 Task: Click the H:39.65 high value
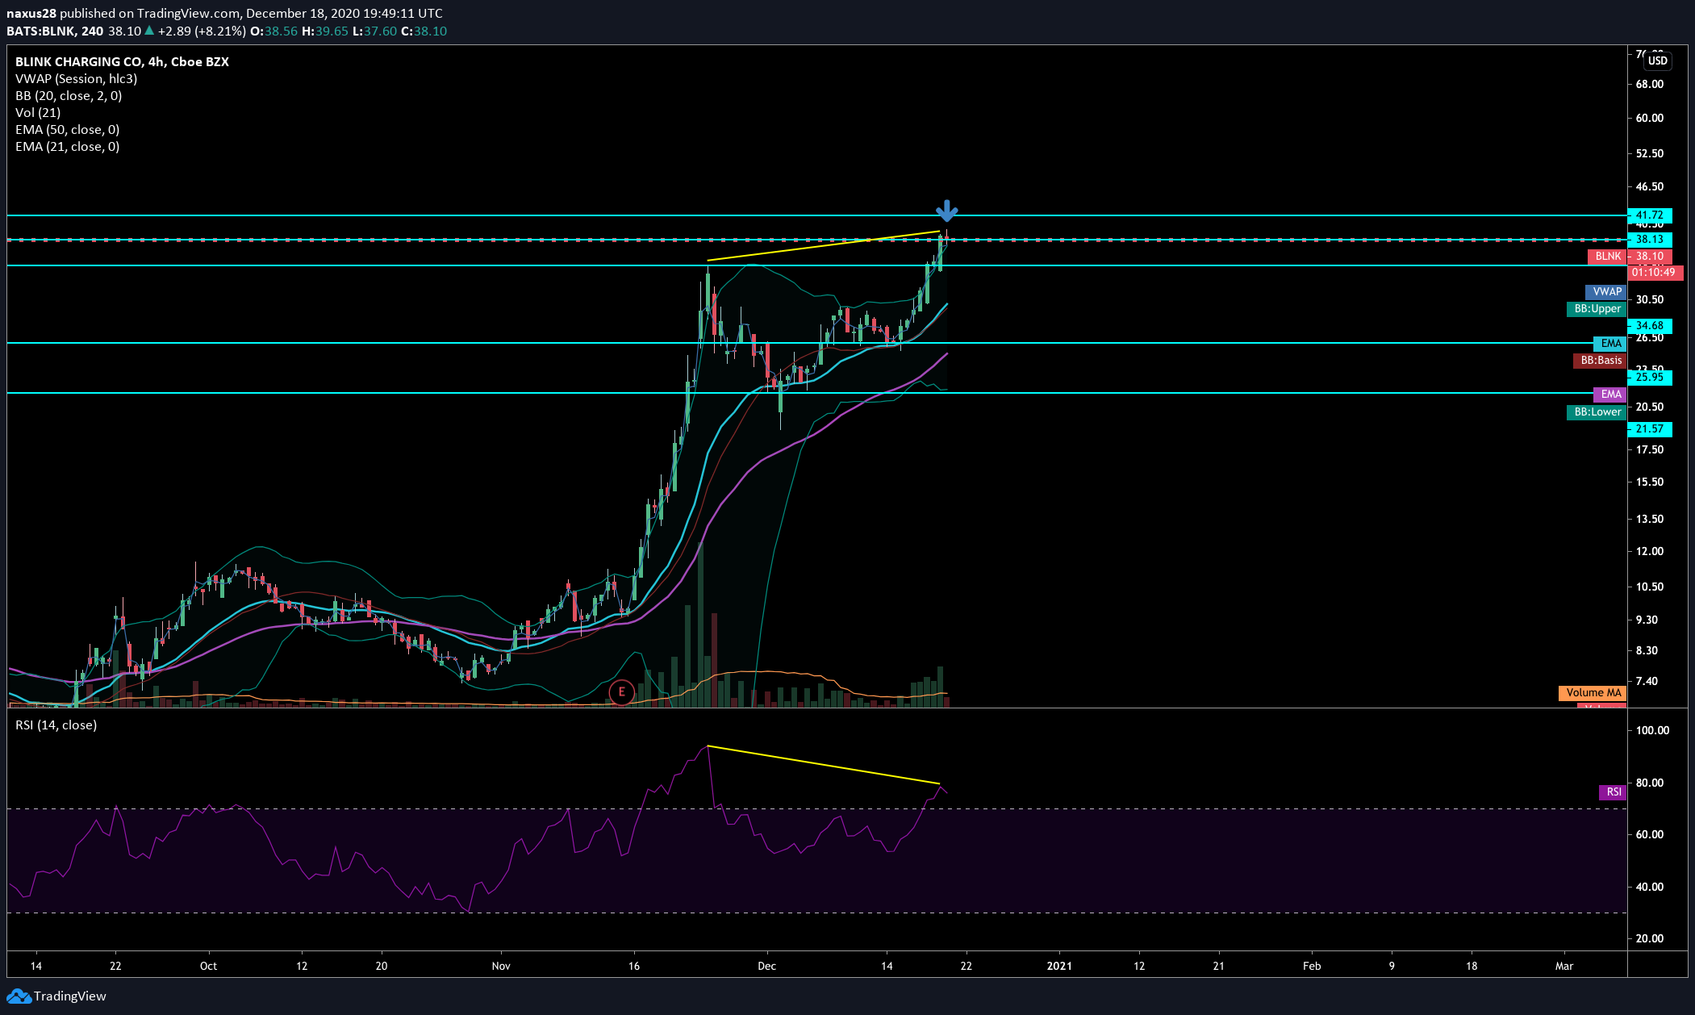tap(325, 31)
